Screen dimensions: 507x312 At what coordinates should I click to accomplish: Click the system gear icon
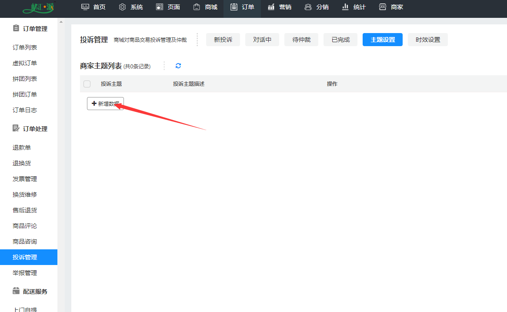point(122,7)
